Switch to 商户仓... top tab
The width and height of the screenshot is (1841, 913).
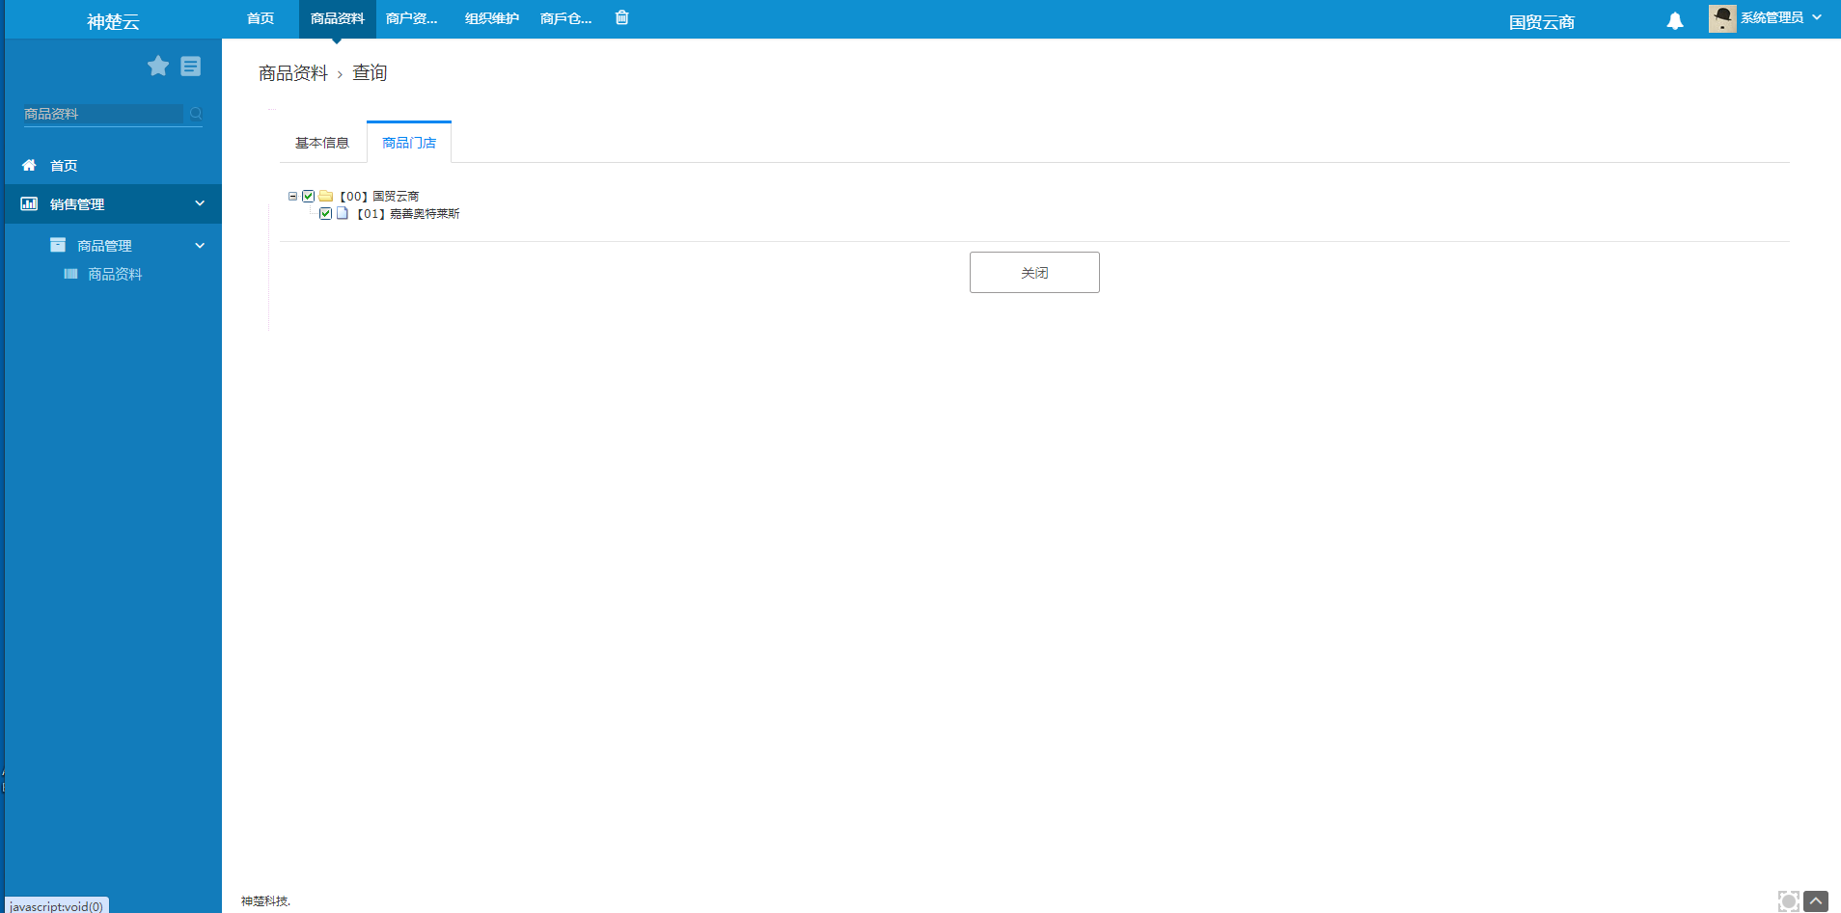(x=565, y=18)
